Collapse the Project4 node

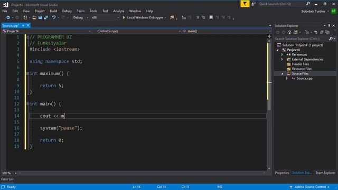pos(278,50)
